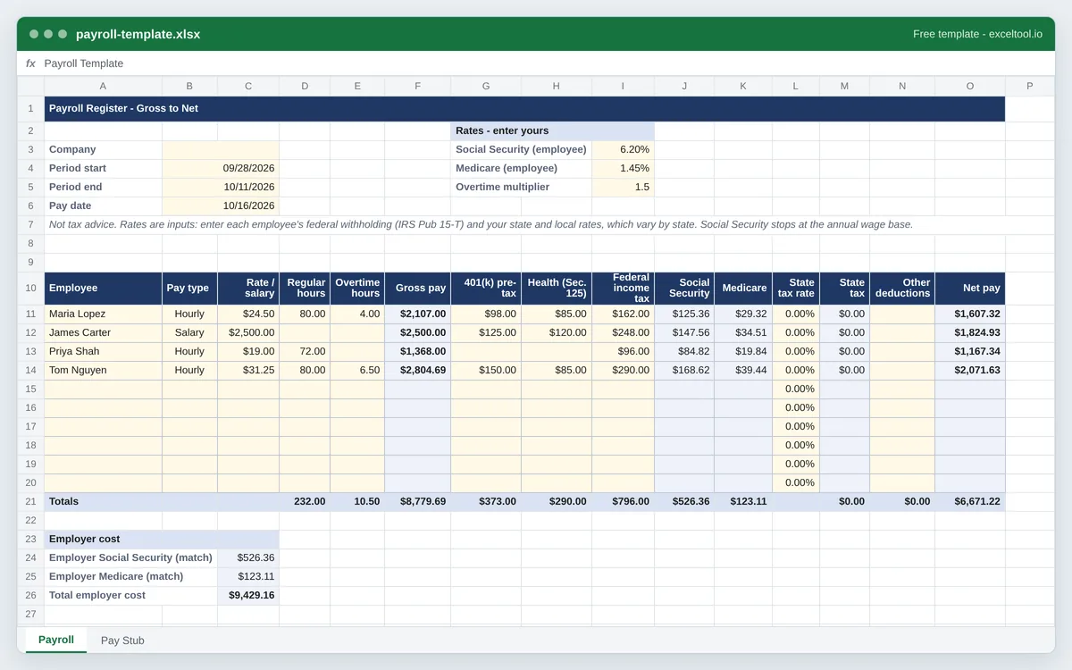This screenshot has width=1072, height=670.
Task: Select Period end date 10/11/2026
Action: (221, 187)
